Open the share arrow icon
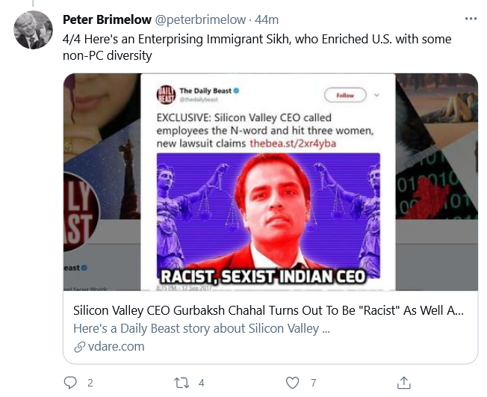487x397 pixels. pos(403,383)
